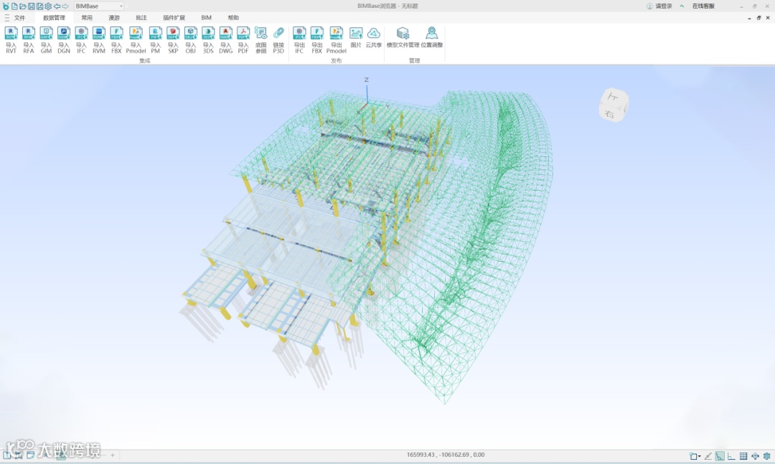The height and width of the screenshot is (464, 775).
Task: Switch to the BIM tab
Action: [x=206, y=18]
